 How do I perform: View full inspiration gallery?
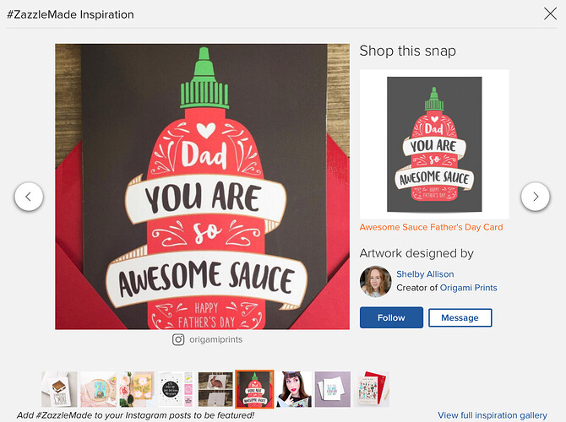coord(493,415)
